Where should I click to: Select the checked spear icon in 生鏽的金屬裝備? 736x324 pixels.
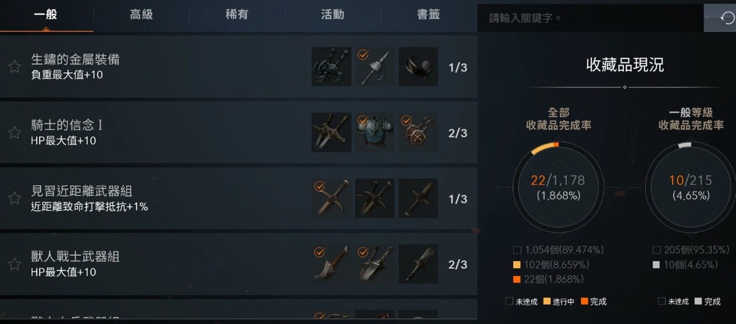click(374, 67)
